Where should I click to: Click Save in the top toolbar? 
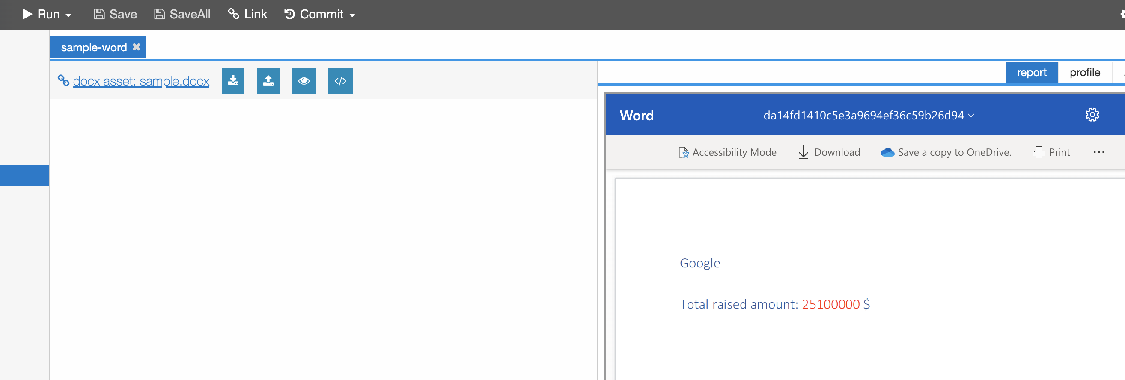(x=116, y=15)
